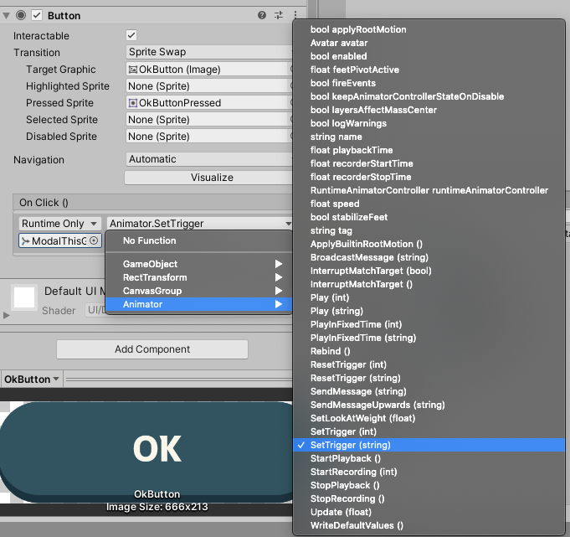The image size is (570, 537).
Task: Open the Animator.SetTrigger function dropdown
Action: click(199, 224)
